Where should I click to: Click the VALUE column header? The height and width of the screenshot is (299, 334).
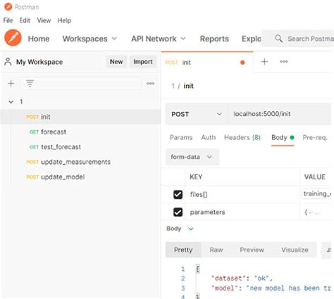[315, 177]
